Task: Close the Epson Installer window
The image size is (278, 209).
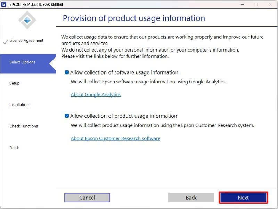Action: coord(270,4)
